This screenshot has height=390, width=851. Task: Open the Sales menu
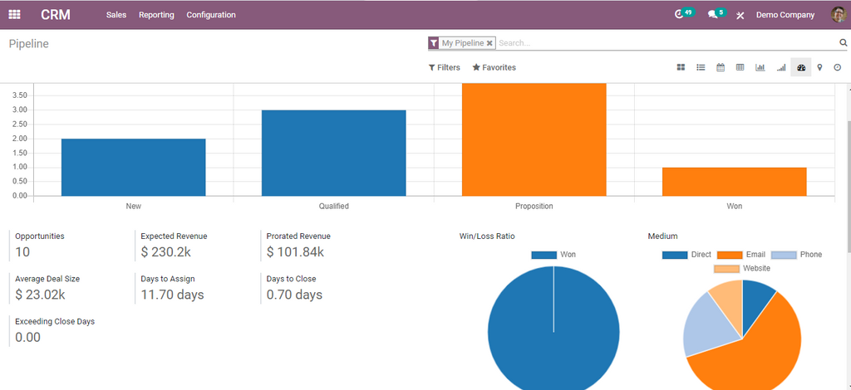(x=116, y=15)
